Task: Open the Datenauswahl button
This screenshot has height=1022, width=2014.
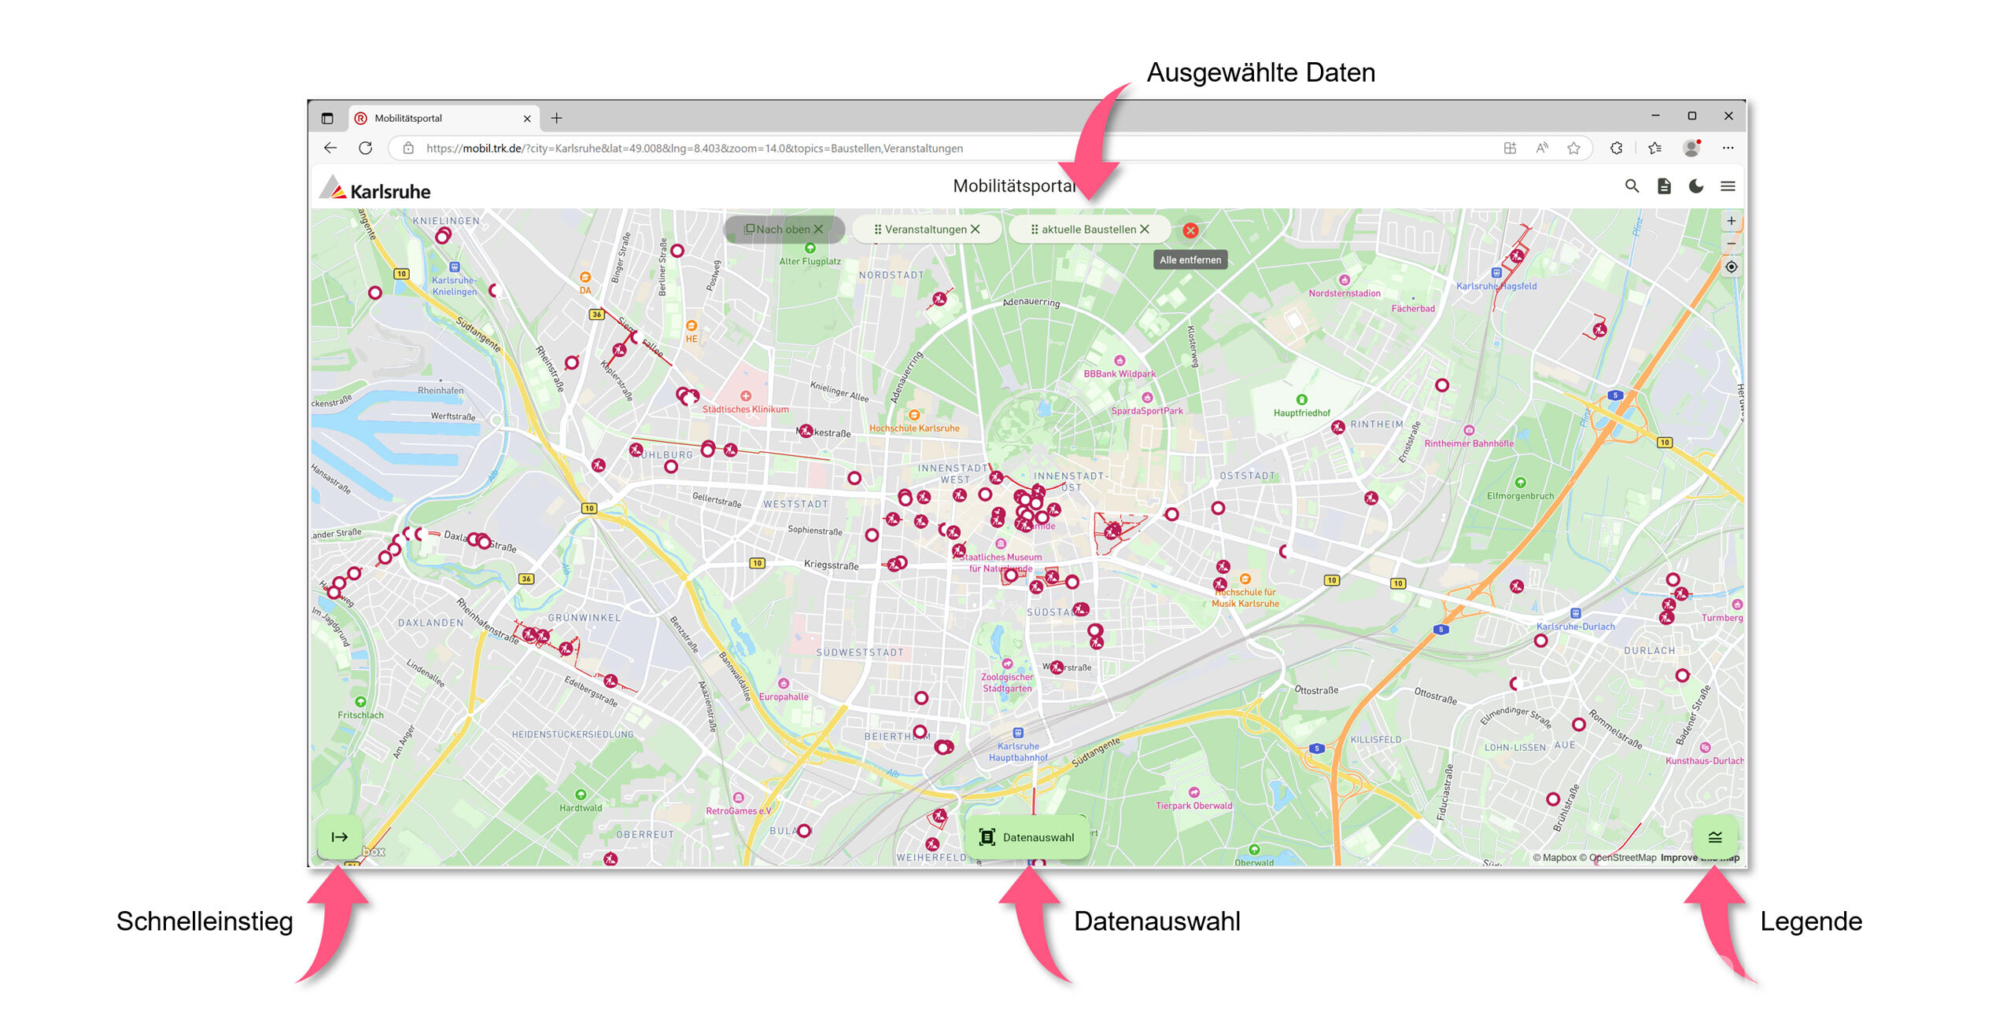Action: pyautogui.click(x=1027, y=837)
